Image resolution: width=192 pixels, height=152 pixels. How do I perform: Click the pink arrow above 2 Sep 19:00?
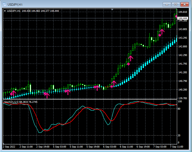point(47,95)
